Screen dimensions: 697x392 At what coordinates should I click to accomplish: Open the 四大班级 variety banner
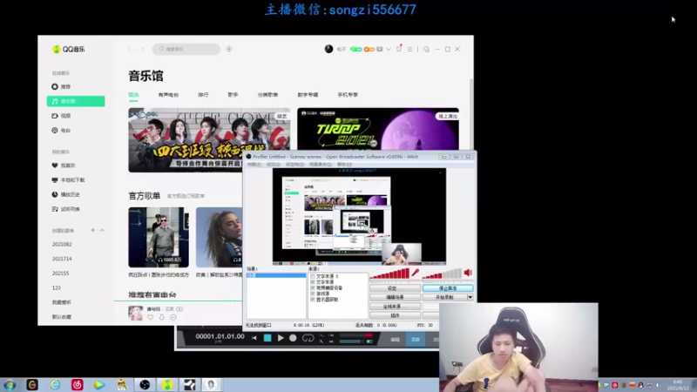click(209, 139)
